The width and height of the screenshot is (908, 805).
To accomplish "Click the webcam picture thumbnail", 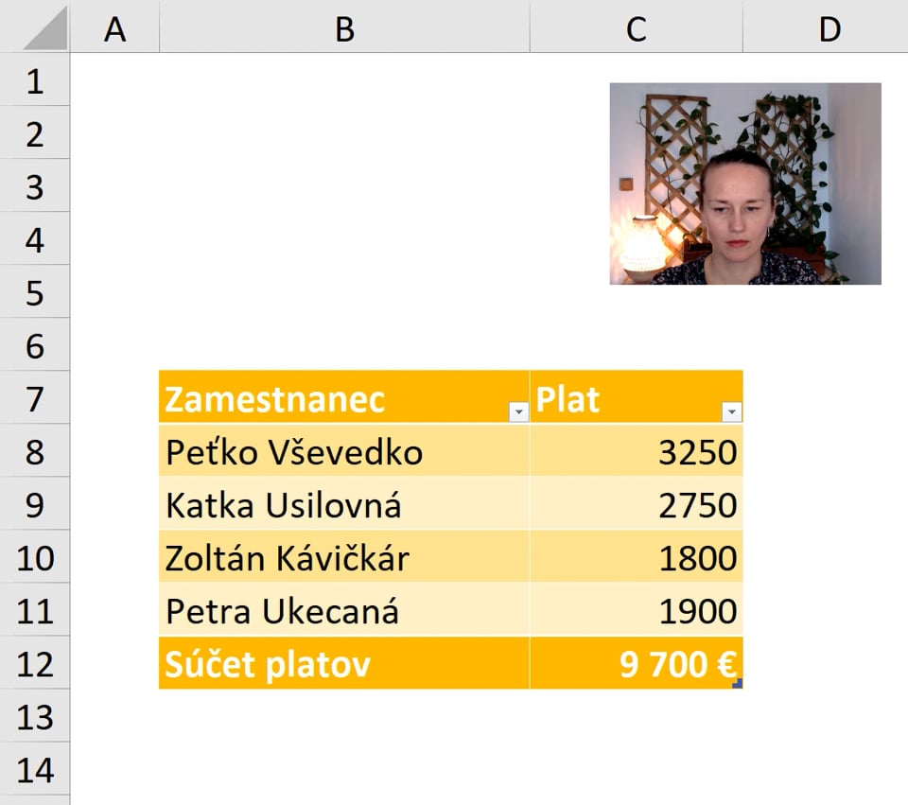I will (x=745, y=184).
